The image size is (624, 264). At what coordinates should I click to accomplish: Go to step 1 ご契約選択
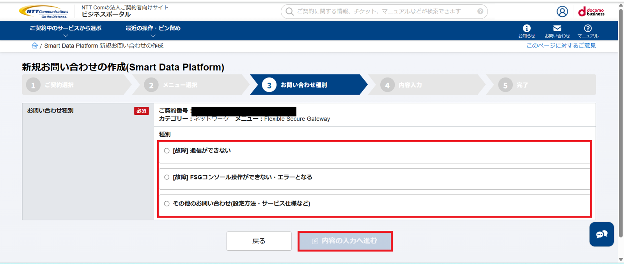pos(77,85)
